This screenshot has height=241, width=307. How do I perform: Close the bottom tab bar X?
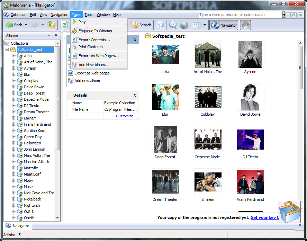tap(300, 225)
